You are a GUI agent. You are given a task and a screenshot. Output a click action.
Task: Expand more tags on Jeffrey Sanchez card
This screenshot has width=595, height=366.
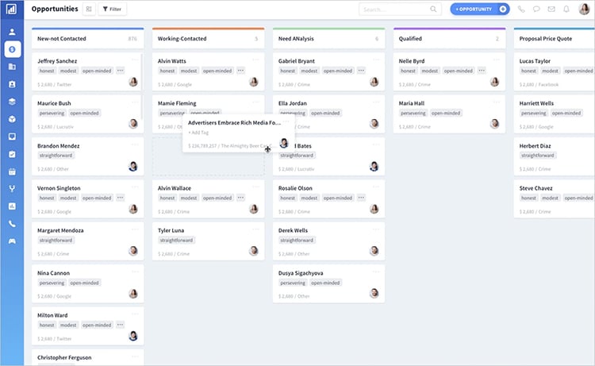click(120, 71)
